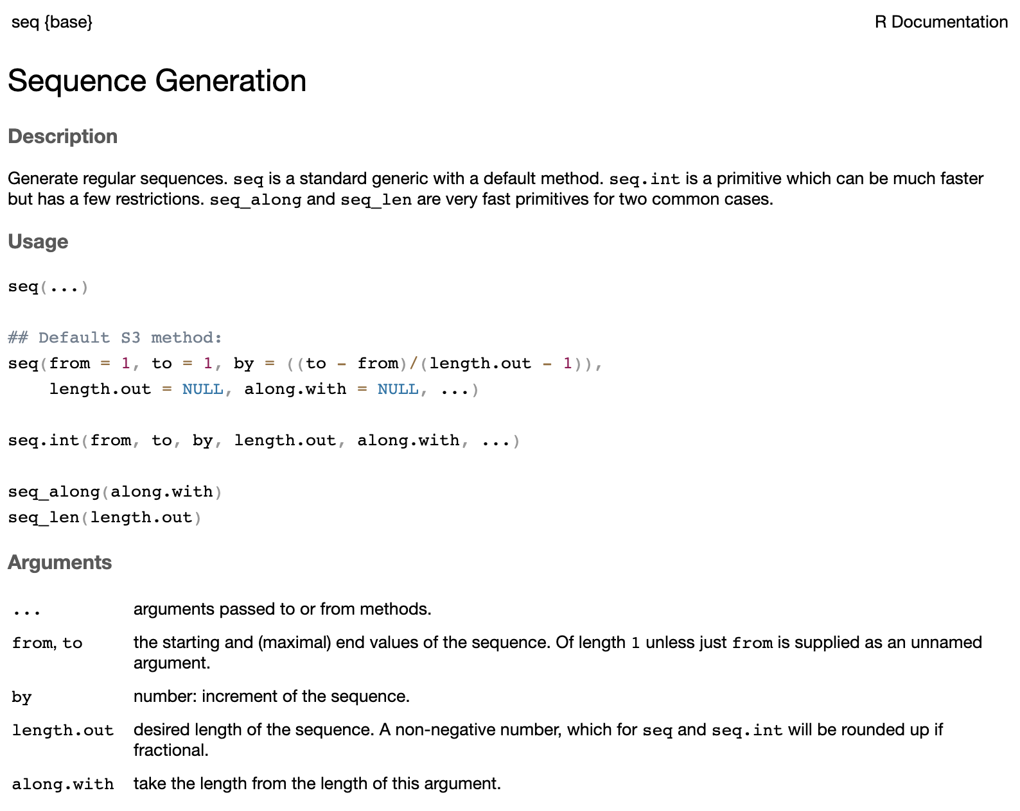The width and height of the screenshot is (1020, 811).
Task: Click the first NULL value in usage code
Action: pyautogui.click(x=202, y=389)
